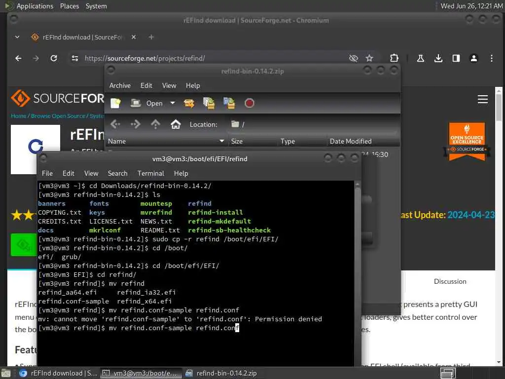Sort archive list by Type column
505x379 pixels.
coord(302,141)
